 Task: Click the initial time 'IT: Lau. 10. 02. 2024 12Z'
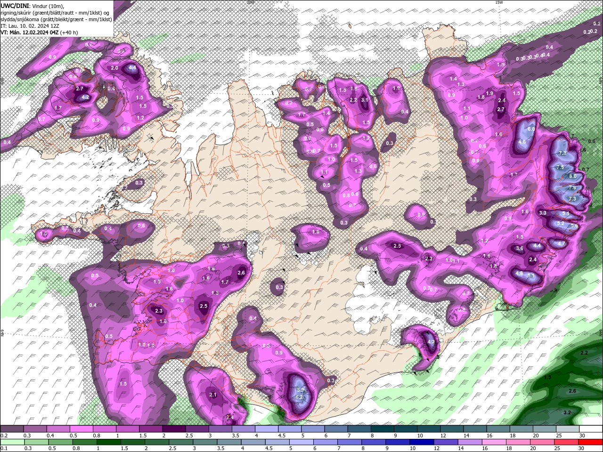(x=30, y=26)
